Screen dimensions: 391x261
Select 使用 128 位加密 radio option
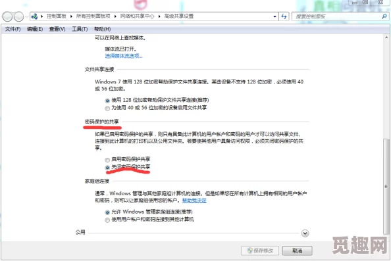[x=107, y=101]
